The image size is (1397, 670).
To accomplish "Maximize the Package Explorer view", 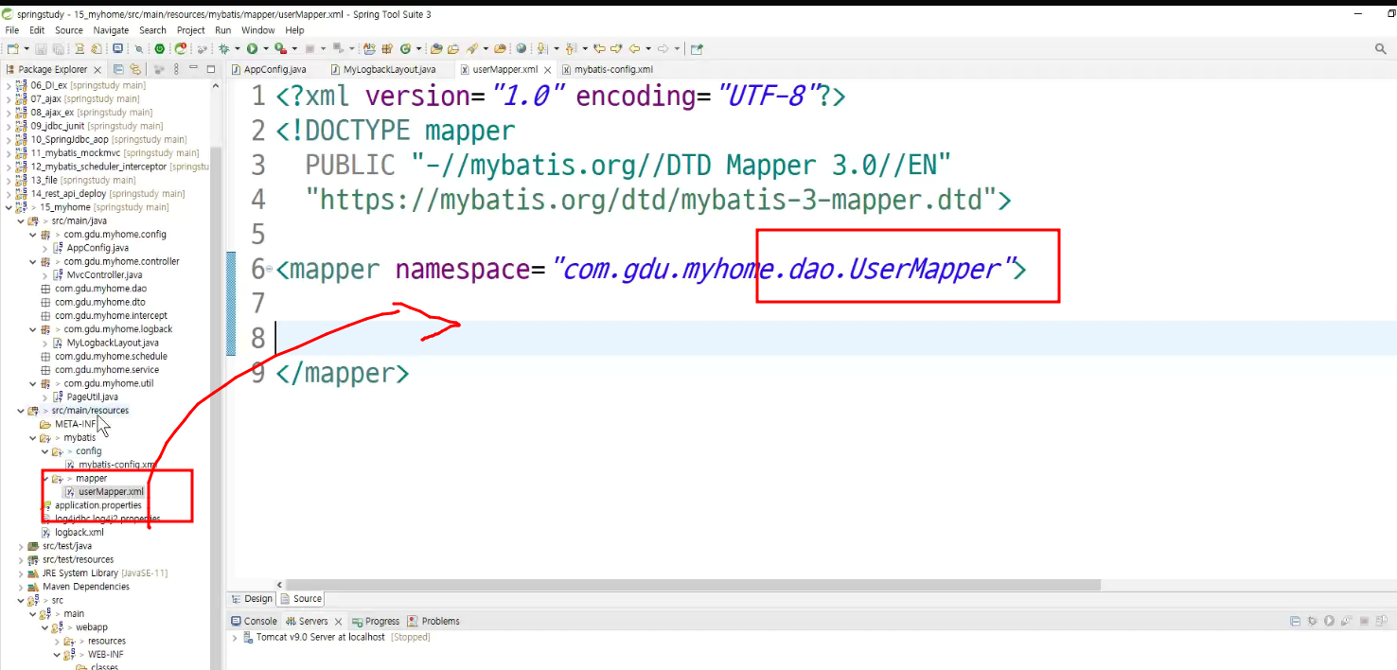I will click(x=210, y=69).
